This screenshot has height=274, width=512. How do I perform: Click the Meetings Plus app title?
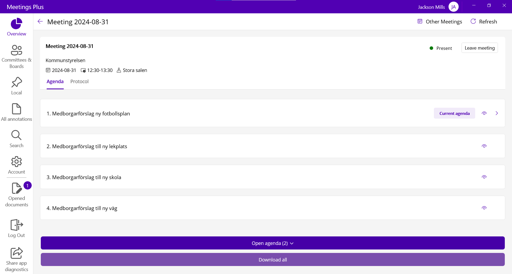click(25, 7)
